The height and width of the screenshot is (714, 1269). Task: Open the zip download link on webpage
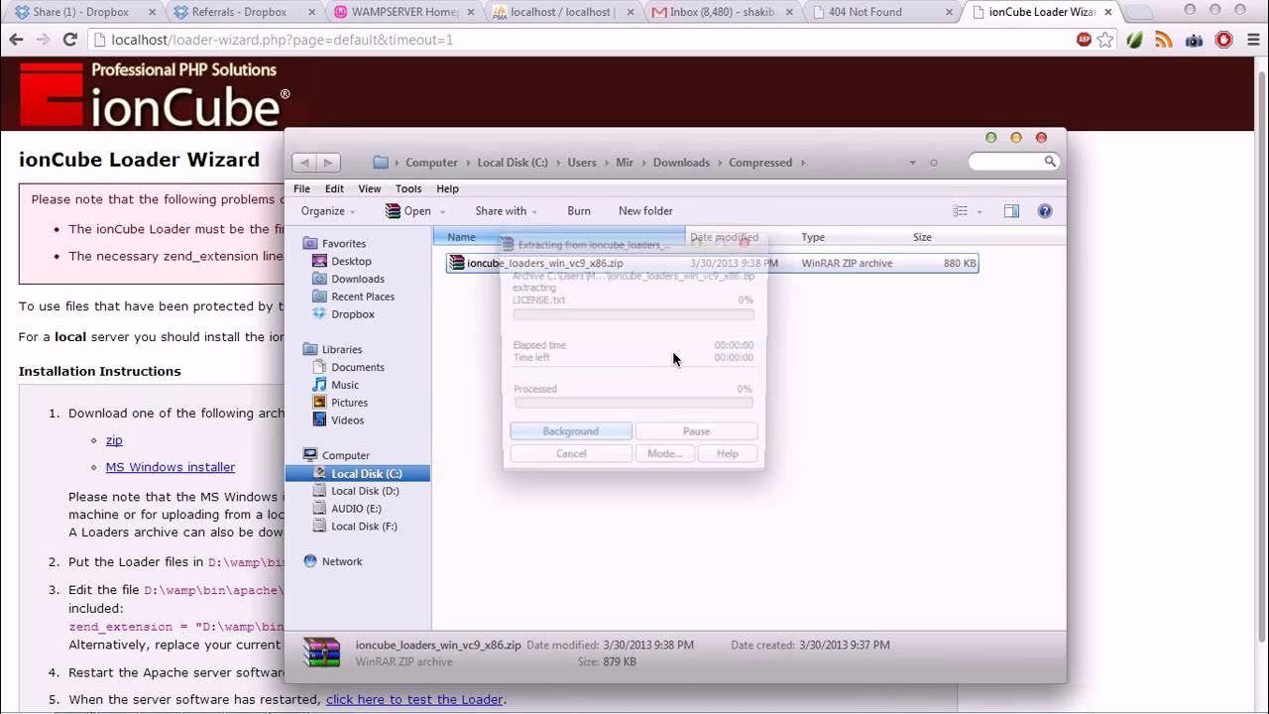pos(114,440)
